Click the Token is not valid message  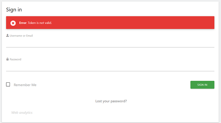(40, 23)
